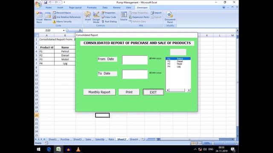The image size is (273, 153).
Task: Open the XML Source pane
Action: click(124, 16)
